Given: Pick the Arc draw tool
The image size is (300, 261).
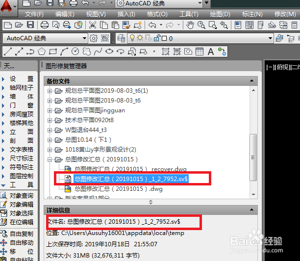Looking at the screenshot, I should 64,52.
